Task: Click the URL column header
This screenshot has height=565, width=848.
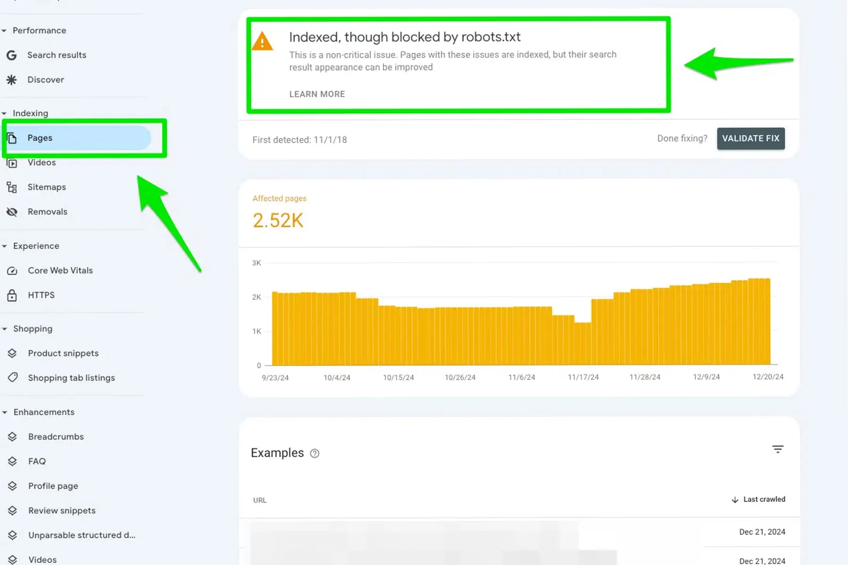Action: pos(260,500)
